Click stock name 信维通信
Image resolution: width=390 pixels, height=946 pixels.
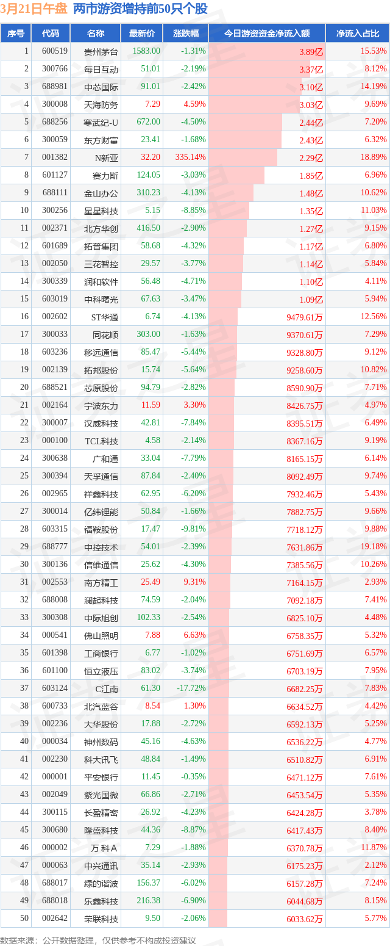pos(101,565)
